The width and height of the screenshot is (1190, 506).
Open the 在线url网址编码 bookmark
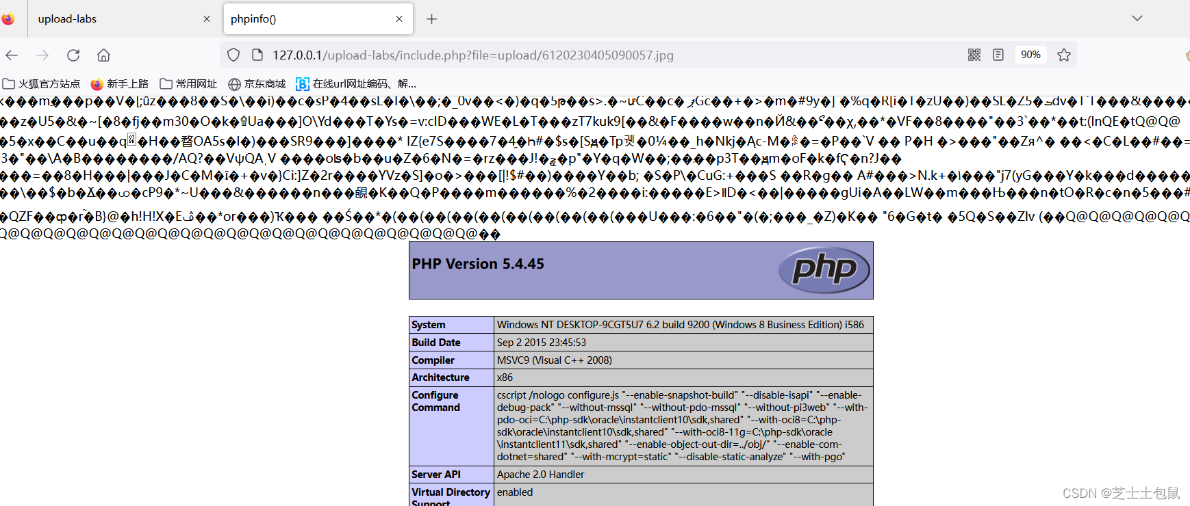[x=356, y=84]
